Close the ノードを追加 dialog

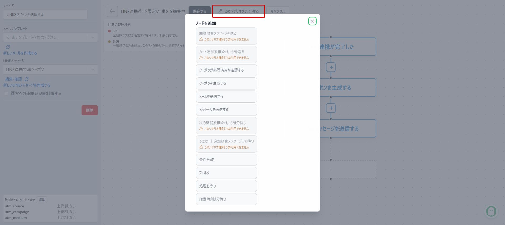click(312, 21)
